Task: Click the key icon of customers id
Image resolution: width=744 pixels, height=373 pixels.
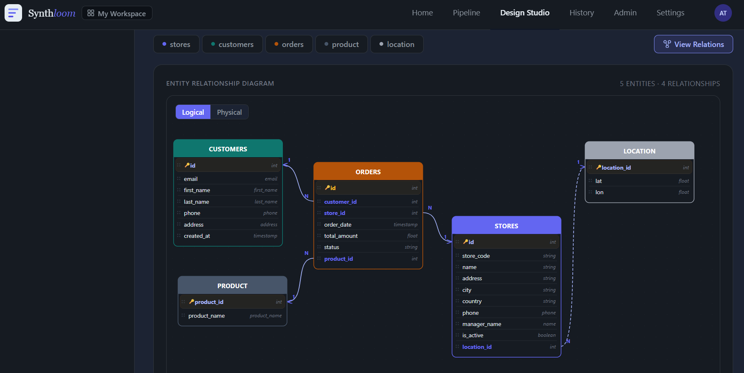Action: [187, 165]
